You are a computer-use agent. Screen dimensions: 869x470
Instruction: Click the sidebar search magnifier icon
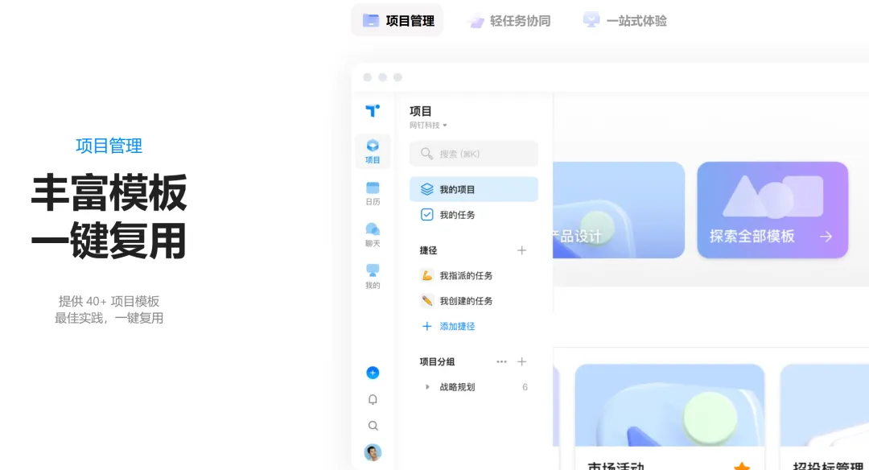(373, 426)
